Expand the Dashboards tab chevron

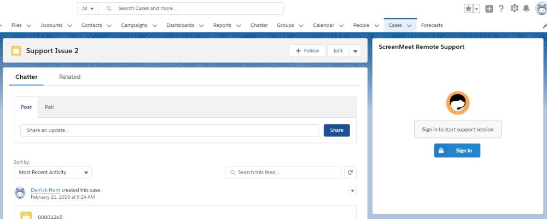coord(201,26)
